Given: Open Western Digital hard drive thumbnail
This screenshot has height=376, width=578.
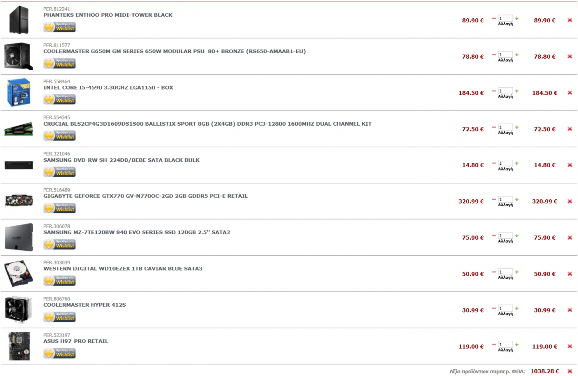Looking at the screenshot, I should pyautogui.click(x=19, y=273).
